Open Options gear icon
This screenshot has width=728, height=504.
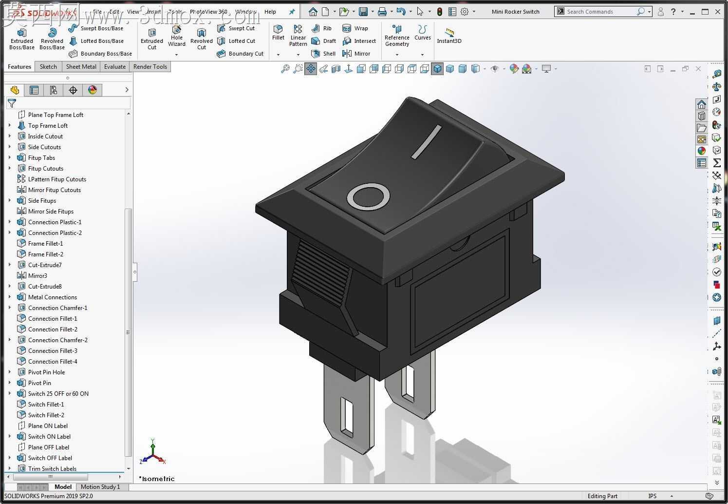point(465,11)
